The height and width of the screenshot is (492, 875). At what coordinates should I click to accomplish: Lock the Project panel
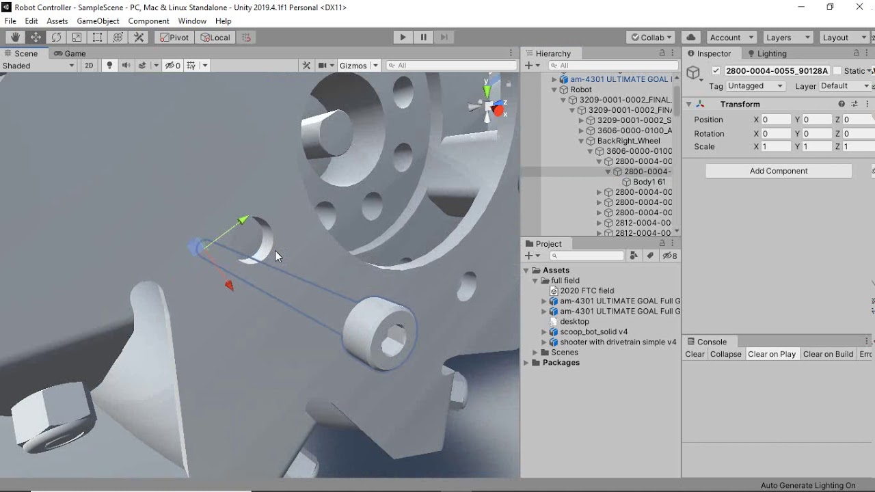pyautogui.click(x=662, y=243)
